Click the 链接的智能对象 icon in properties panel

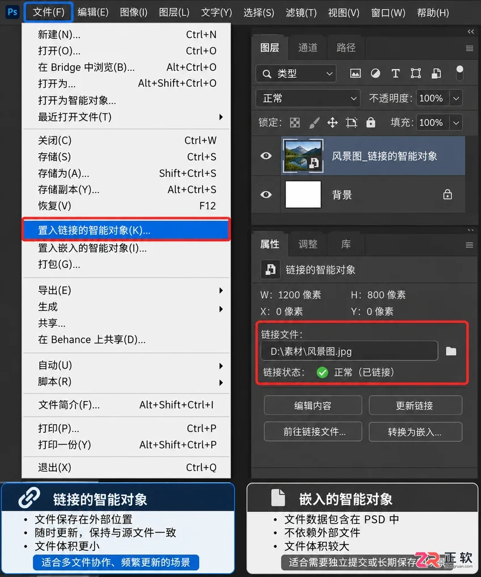(271, 269)
